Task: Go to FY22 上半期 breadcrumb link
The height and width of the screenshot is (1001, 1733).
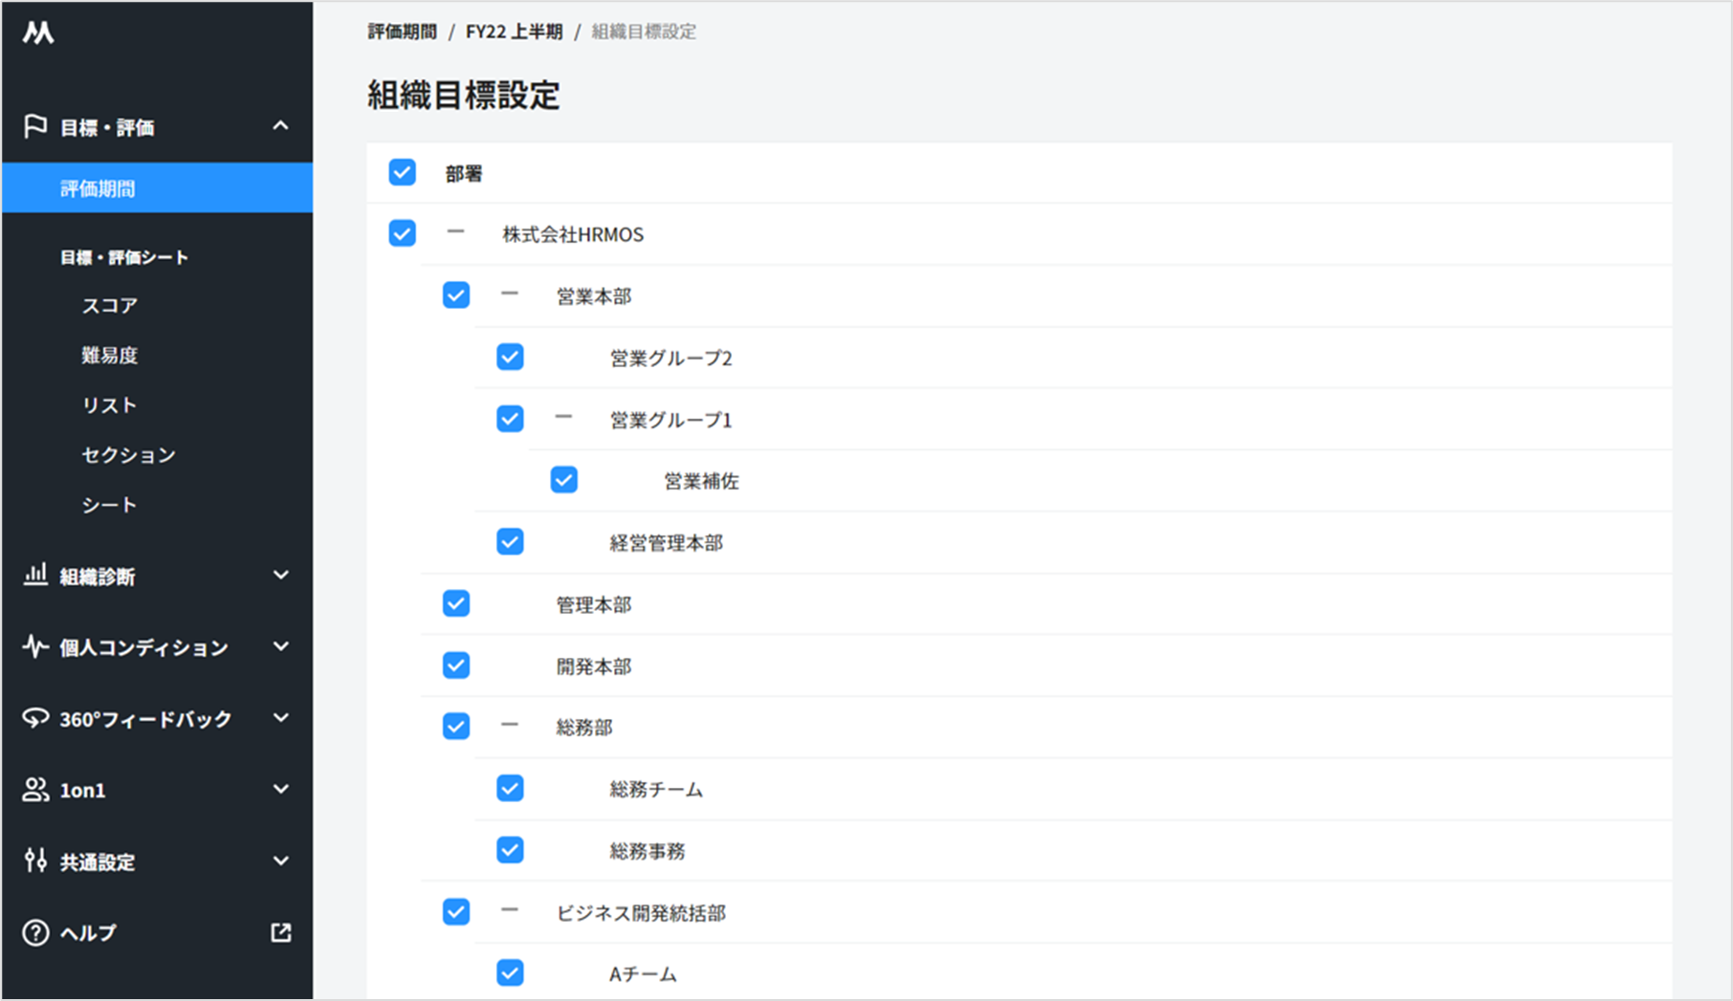Action: tap(514, 32)
